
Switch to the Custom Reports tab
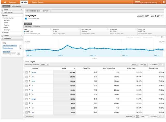click(37, 2)
